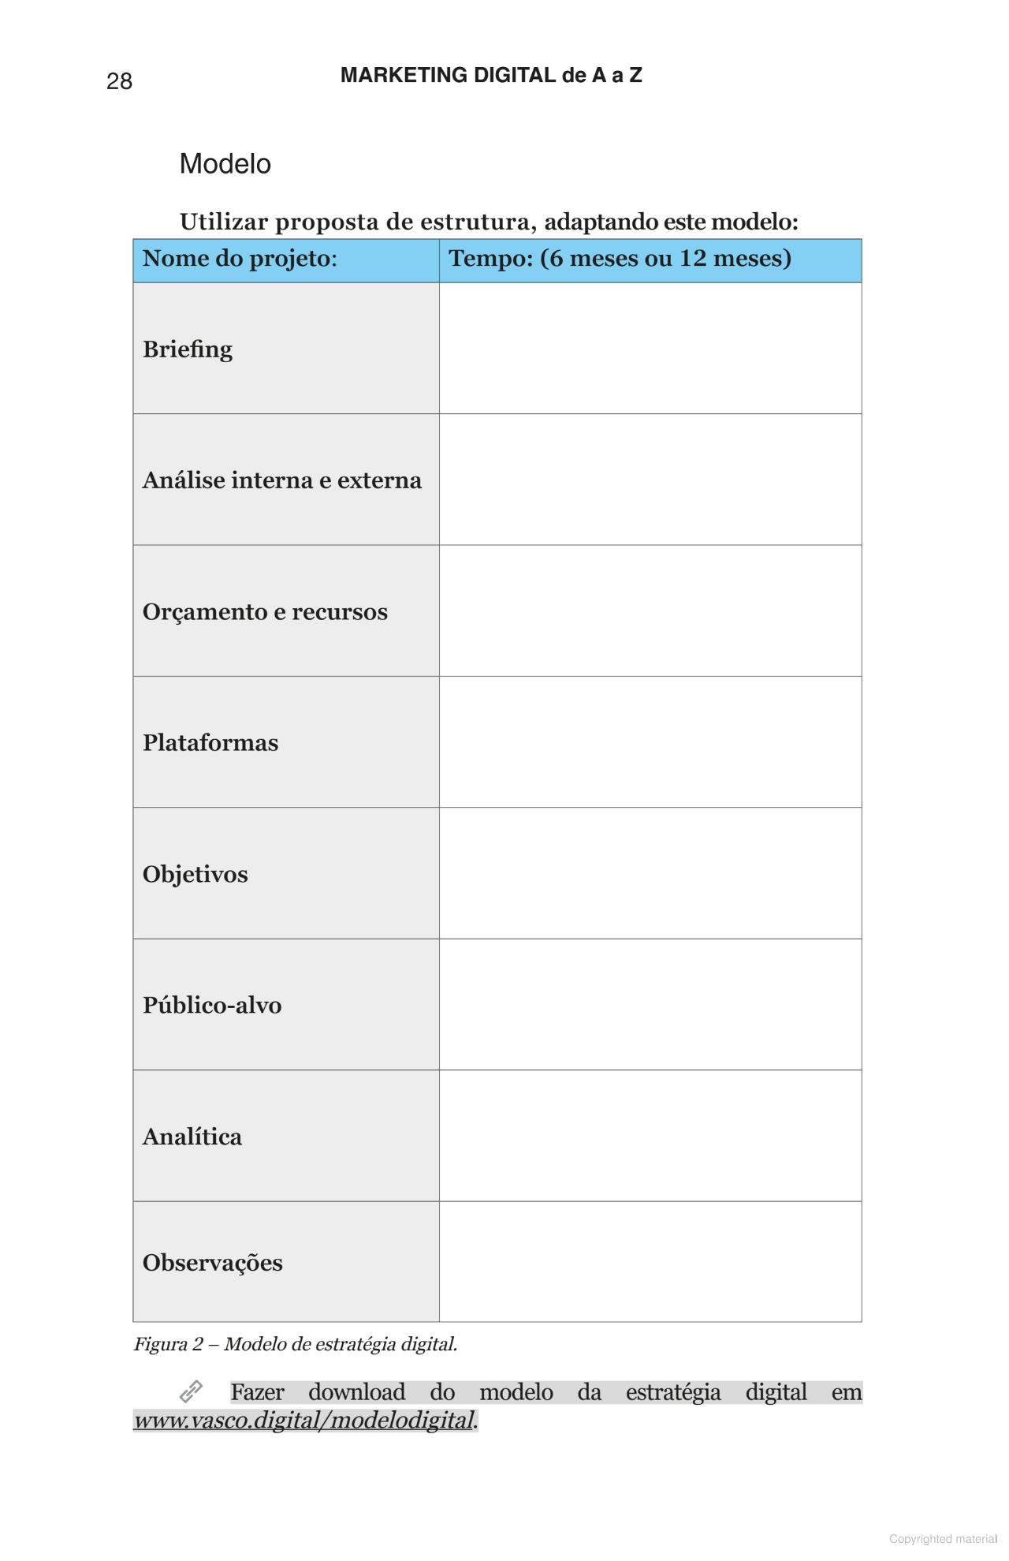Select the Plataformas row label
The image size is (1009, 1561).
pyautogui.click(x=210, y=743)
